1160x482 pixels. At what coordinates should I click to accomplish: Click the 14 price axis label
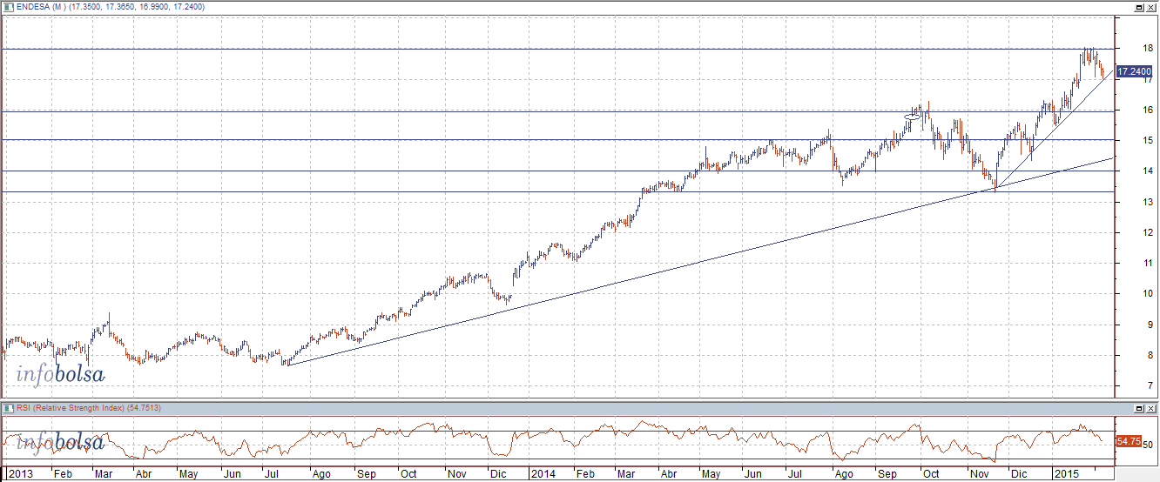click(x=1149, y=171)
